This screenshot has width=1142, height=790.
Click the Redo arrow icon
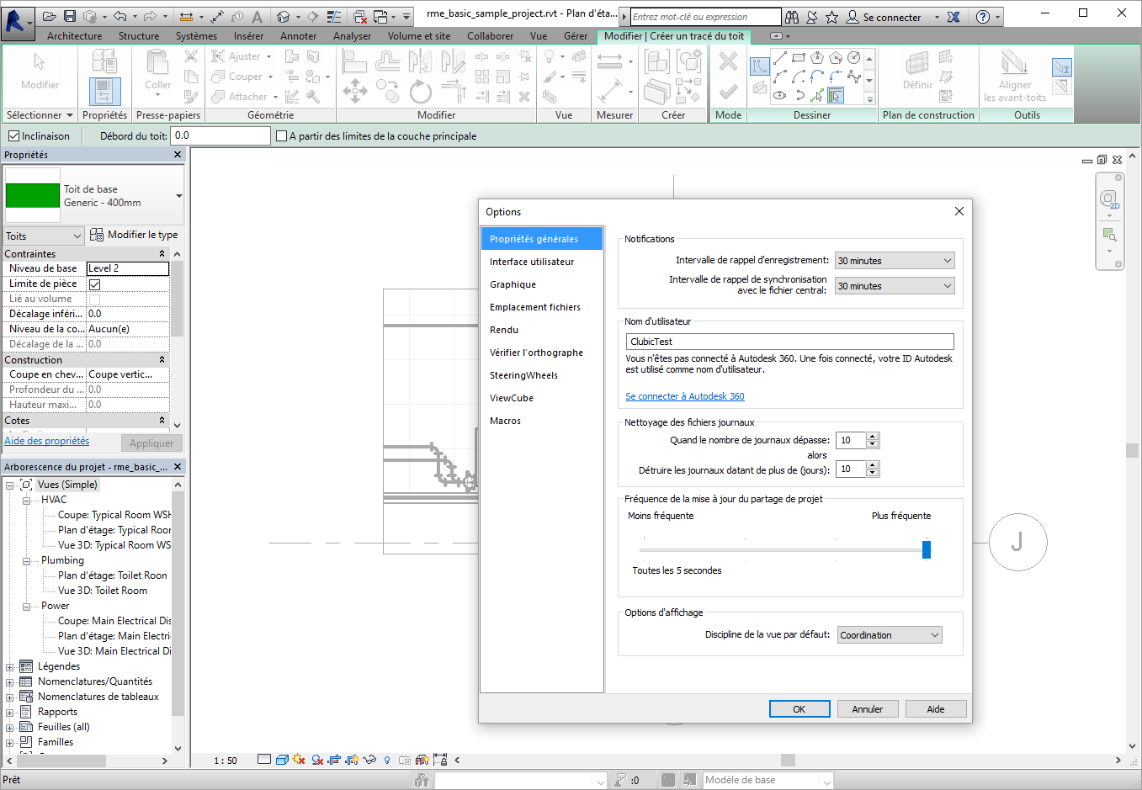[x=151, y=17]
